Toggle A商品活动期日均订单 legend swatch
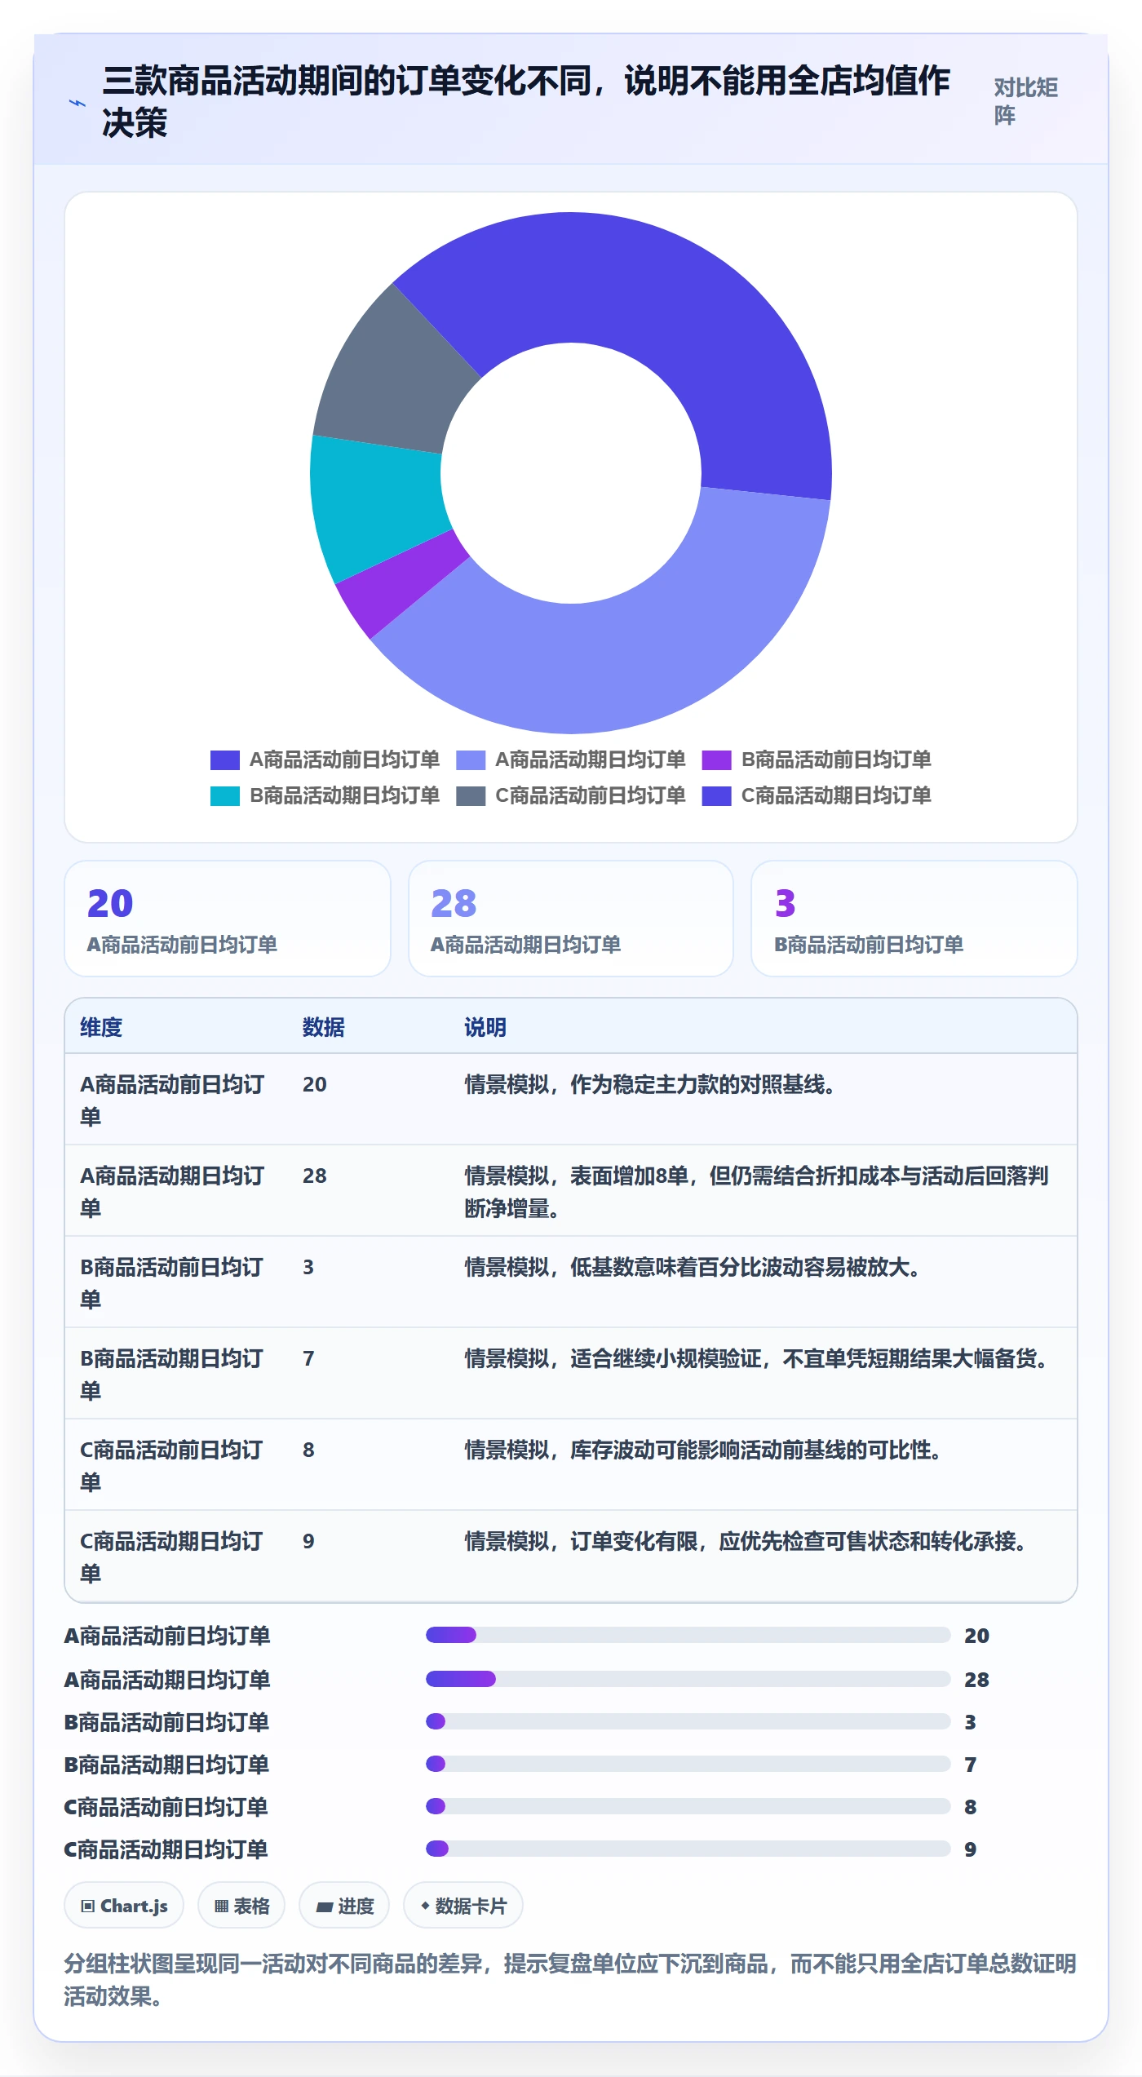Screen dimensions: 1142x2077 (471, 760)
